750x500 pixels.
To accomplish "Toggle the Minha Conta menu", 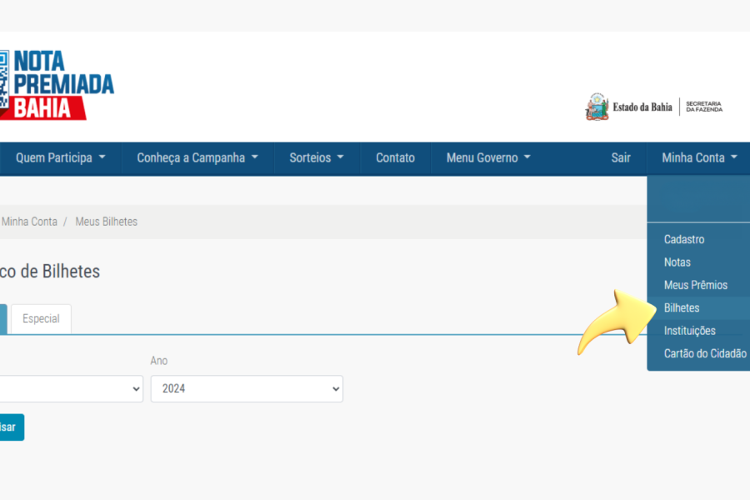I will pyautogui.click(x=698, y=157).
